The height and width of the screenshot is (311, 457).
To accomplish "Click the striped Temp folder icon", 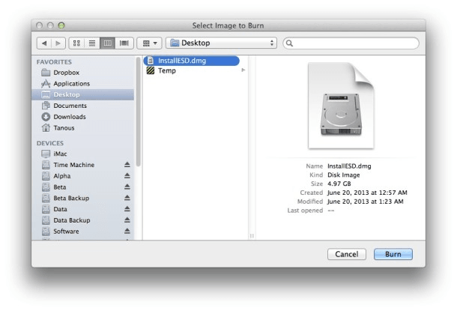I will pos(151,70).
